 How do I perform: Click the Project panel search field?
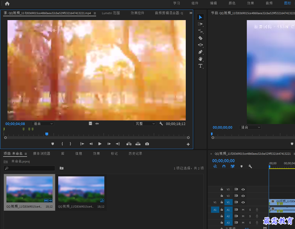click(x=29, y=168)
